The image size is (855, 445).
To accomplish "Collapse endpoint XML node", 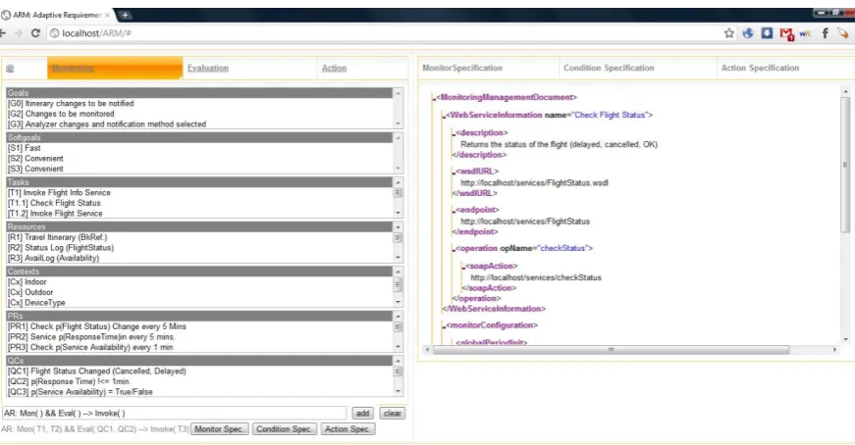I will pyautogui.click(x=454, y=211).
